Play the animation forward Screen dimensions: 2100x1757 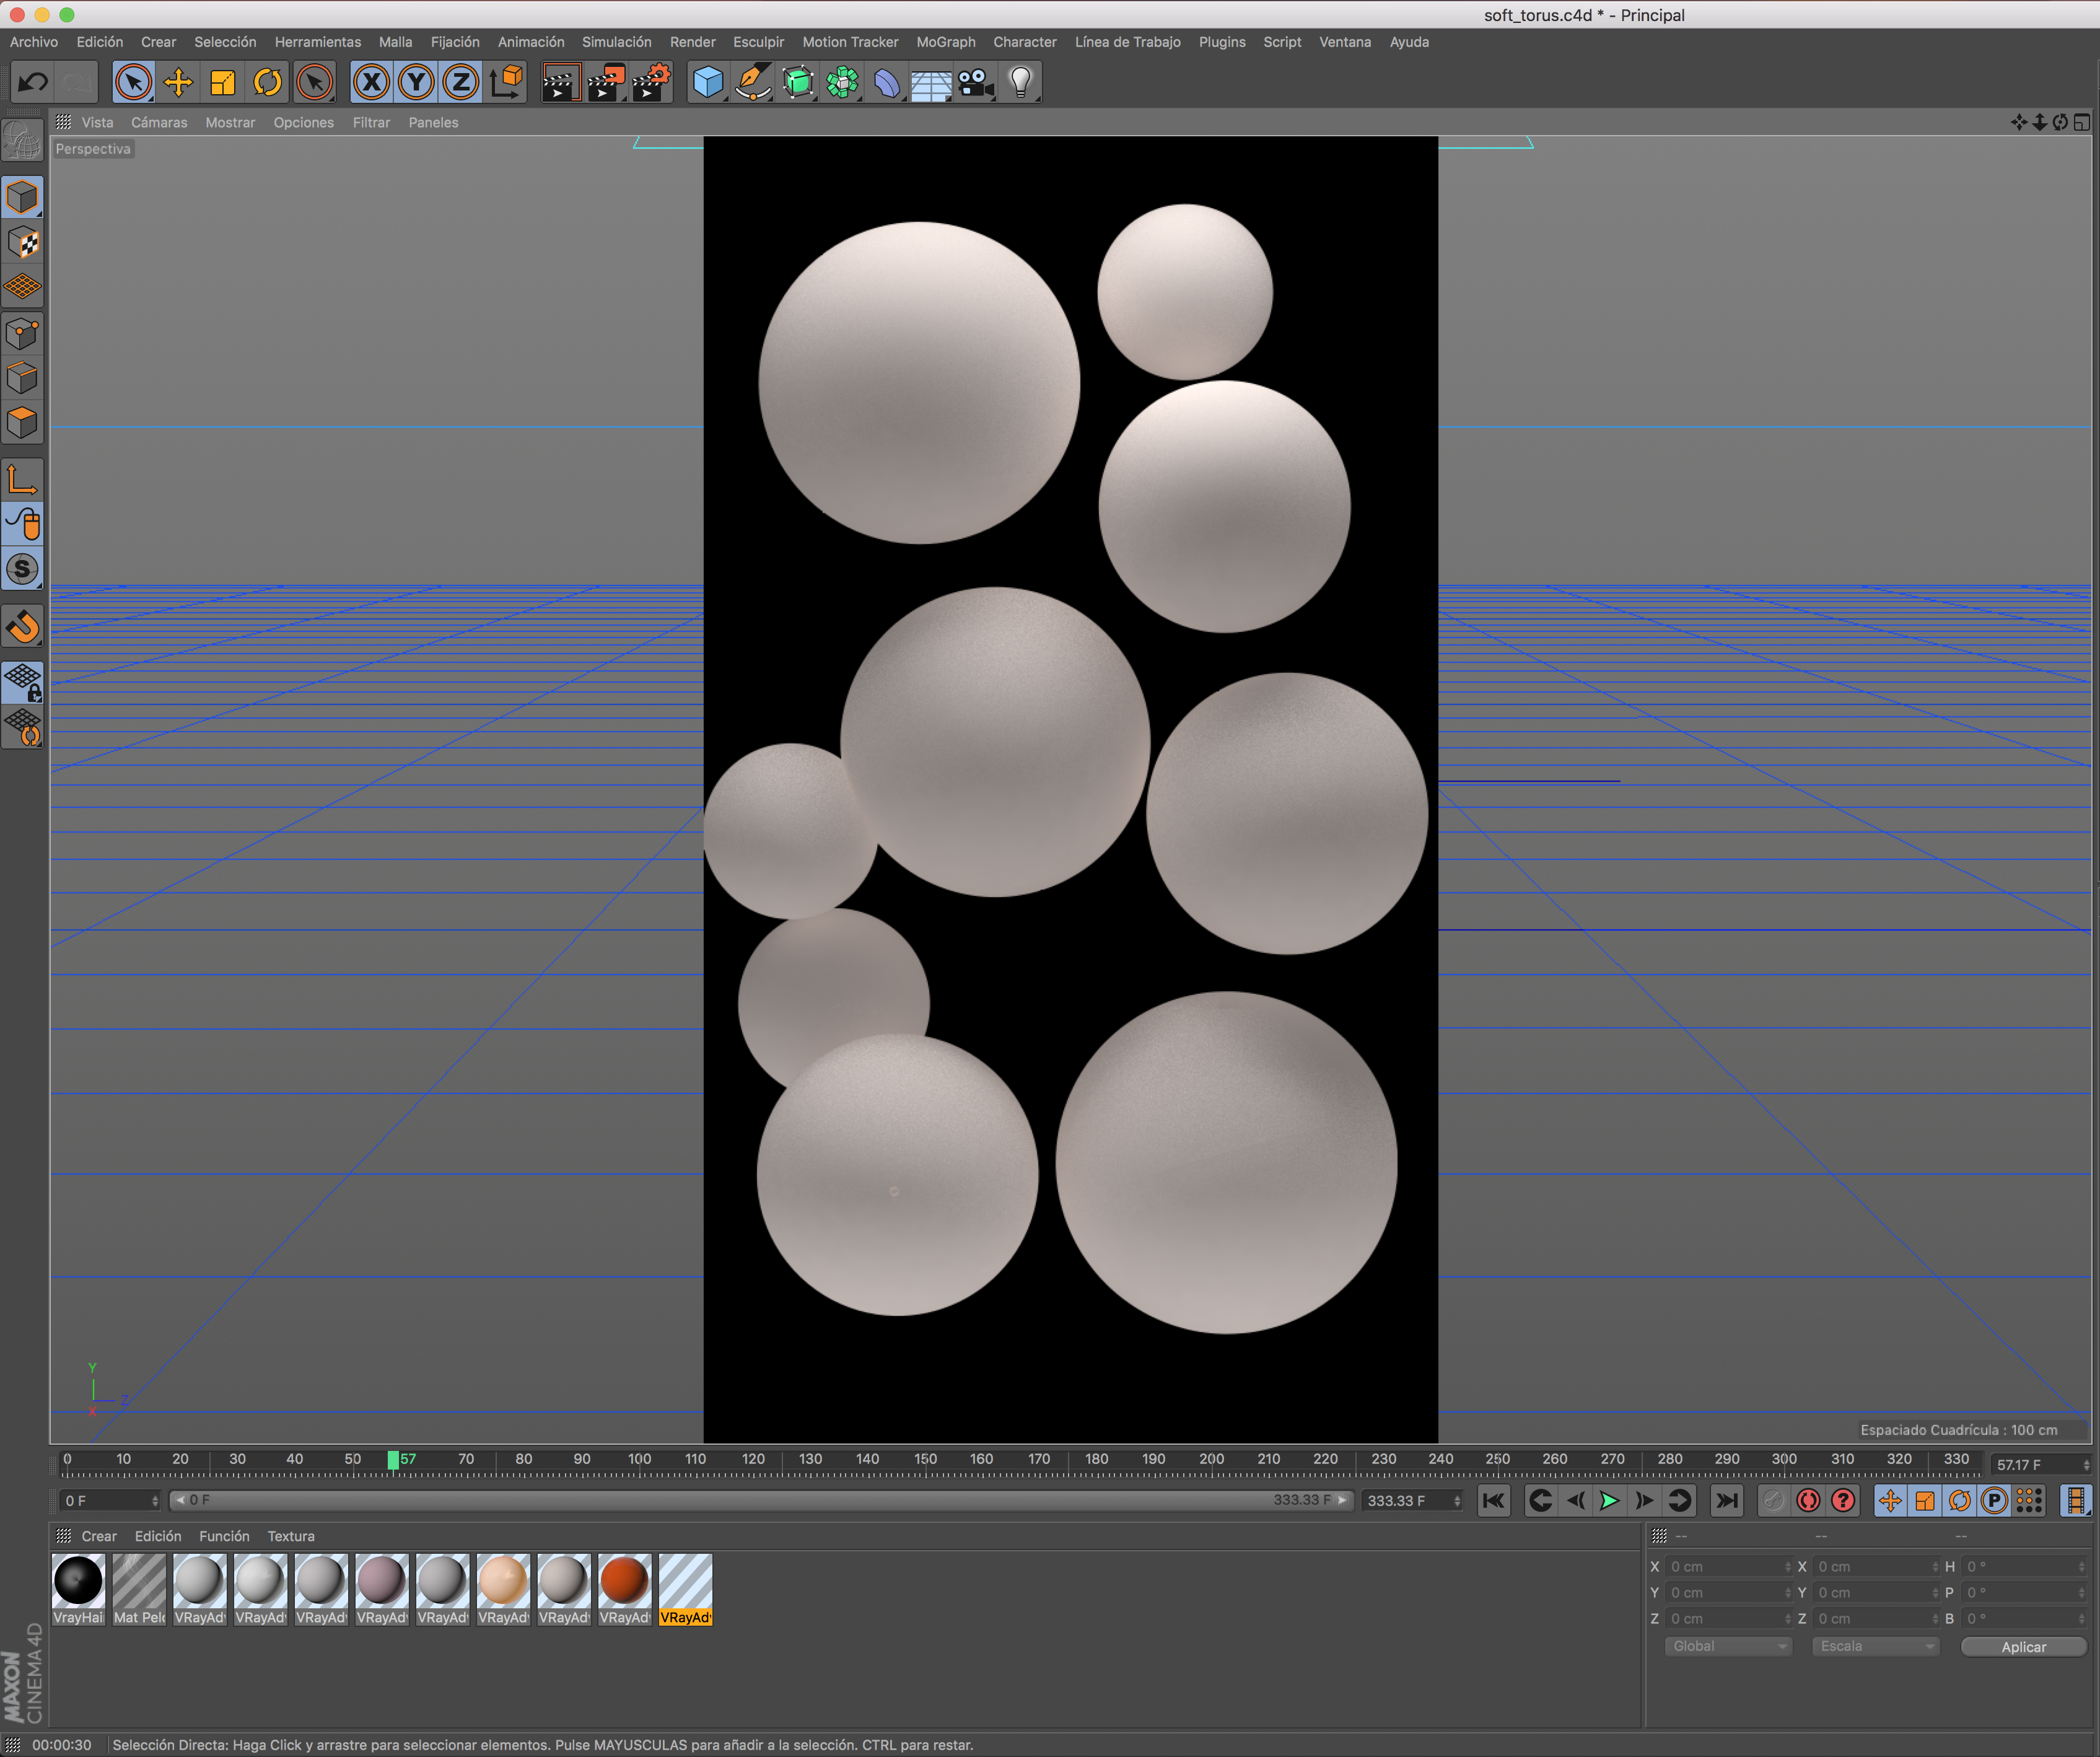click(x=1609, y=1500)
